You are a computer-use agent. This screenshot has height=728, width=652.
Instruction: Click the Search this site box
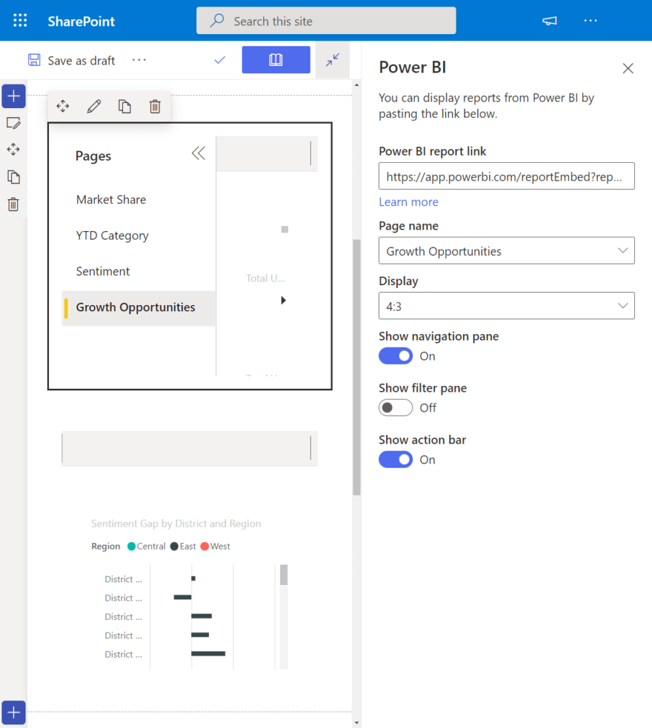[326, 21]
